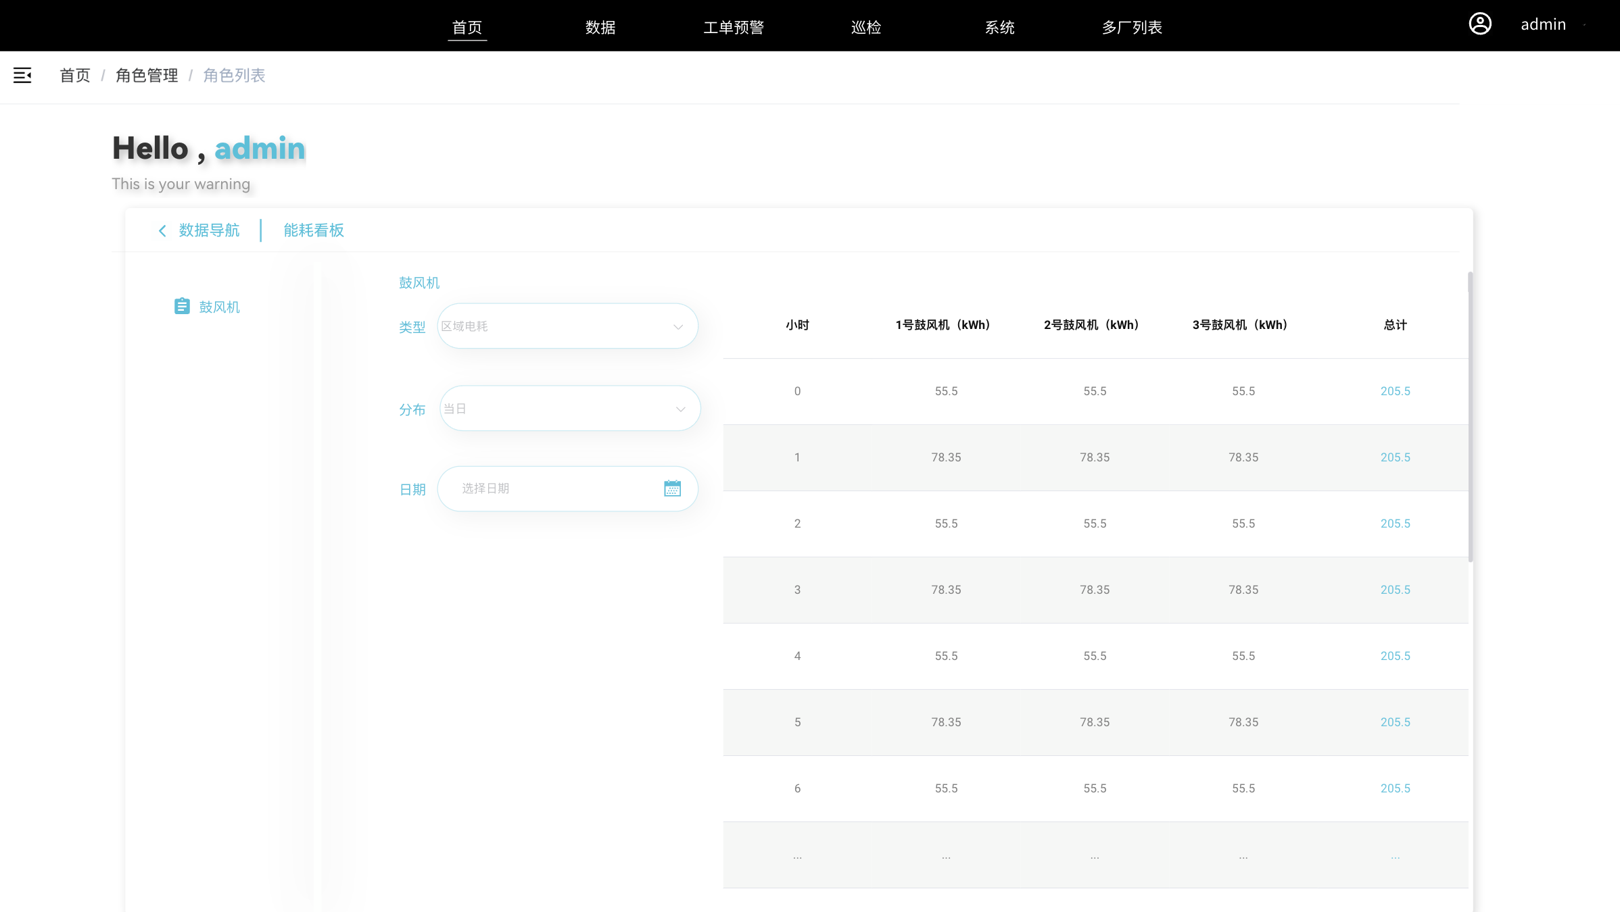
Task: Click the 205.5 total for hour 0
Action: coord(1395,391)
